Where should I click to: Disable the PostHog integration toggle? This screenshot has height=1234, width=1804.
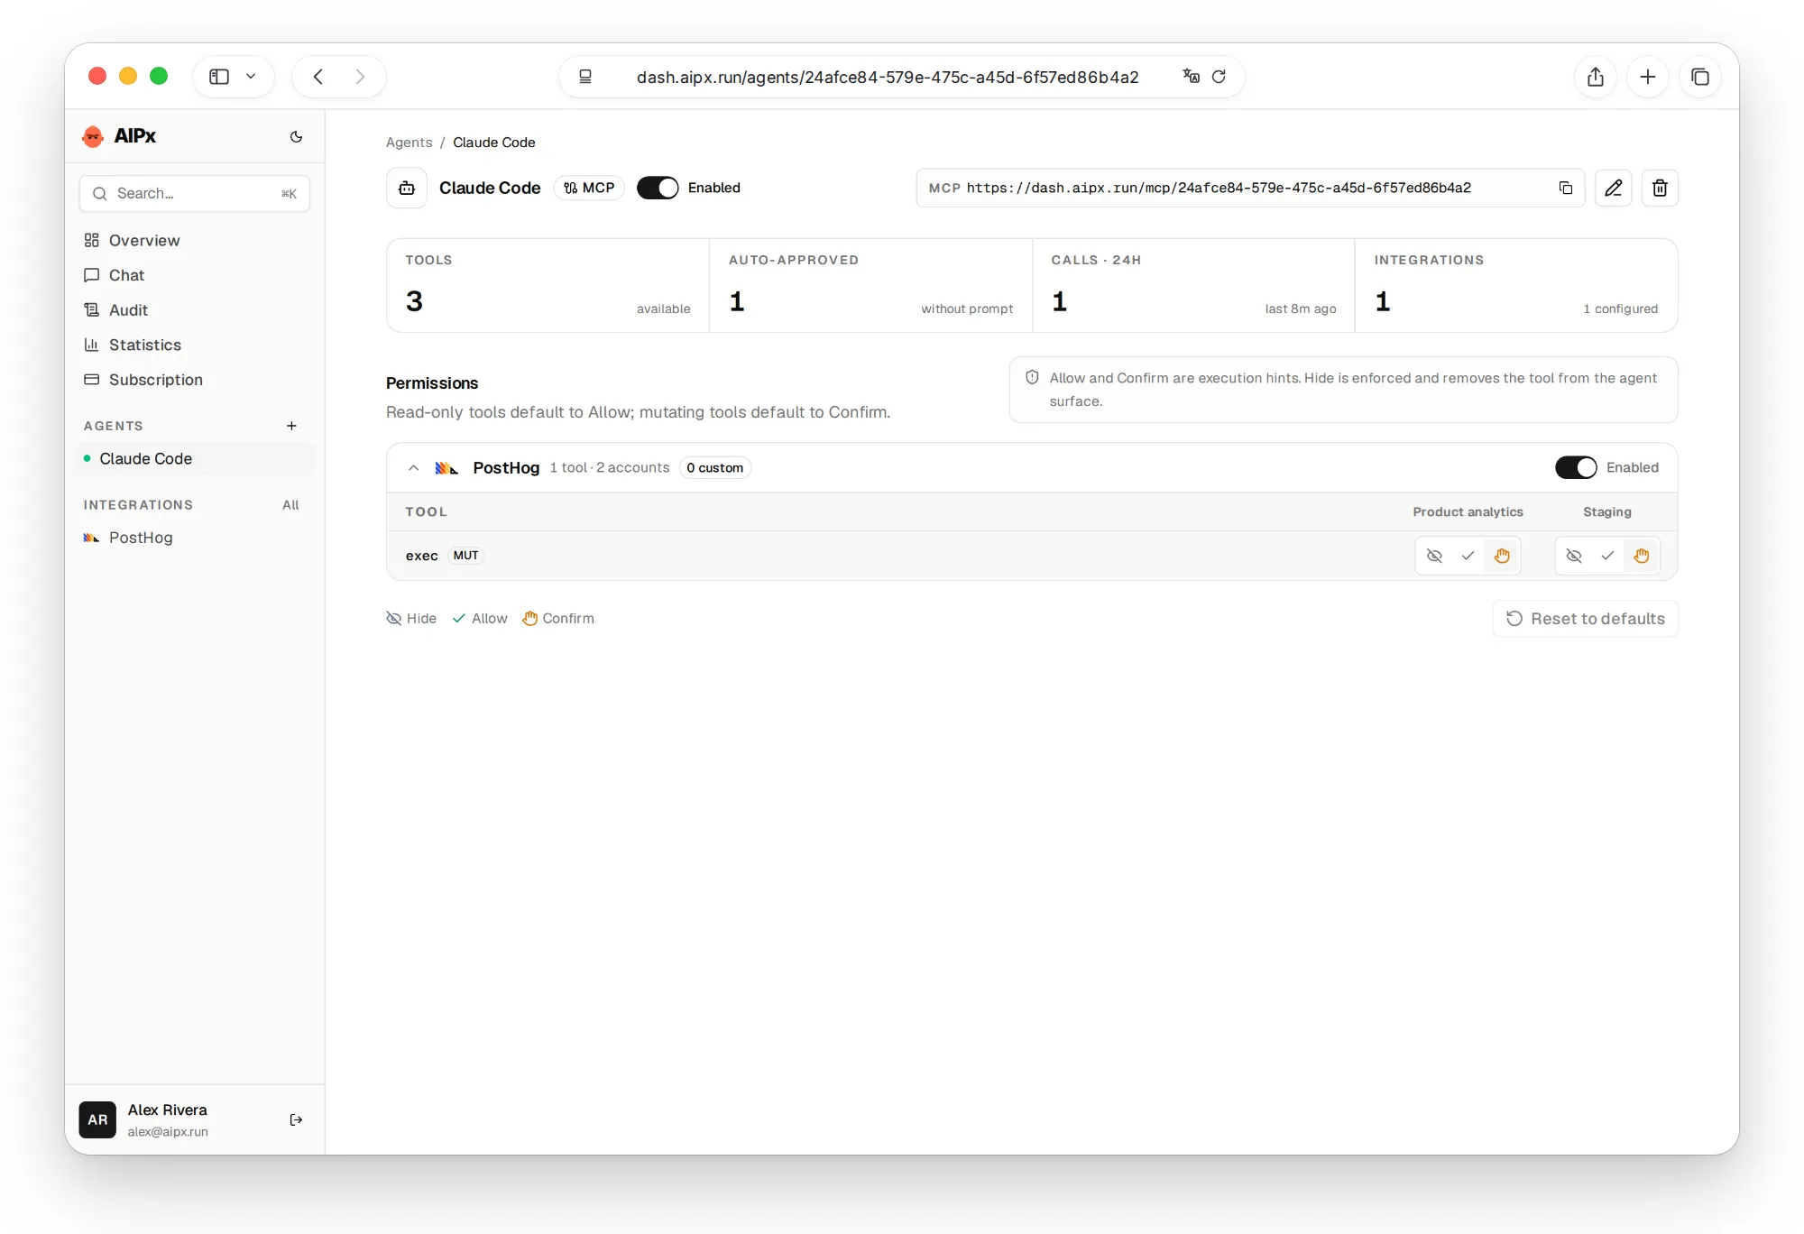[x=1576, y=467]
